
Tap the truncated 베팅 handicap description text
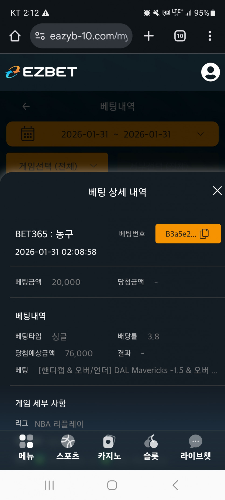coord(128,370)
